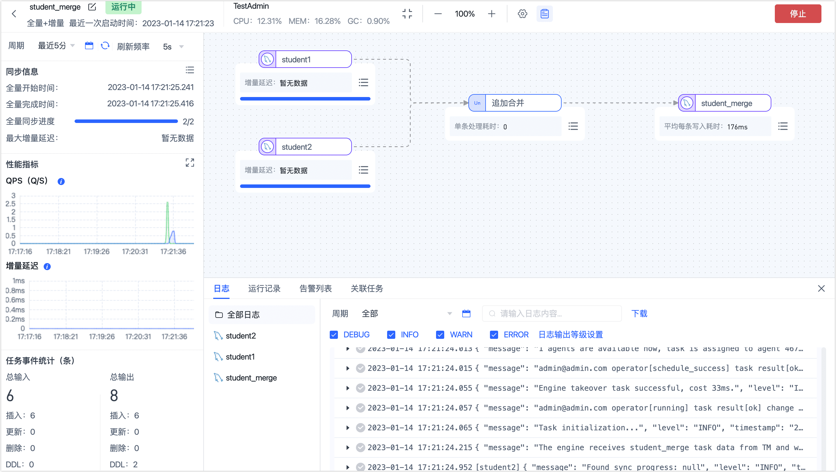This screenshot has height=472, width=836.
Task: Open the settings gear icon
Action: [x=522, y=14]
